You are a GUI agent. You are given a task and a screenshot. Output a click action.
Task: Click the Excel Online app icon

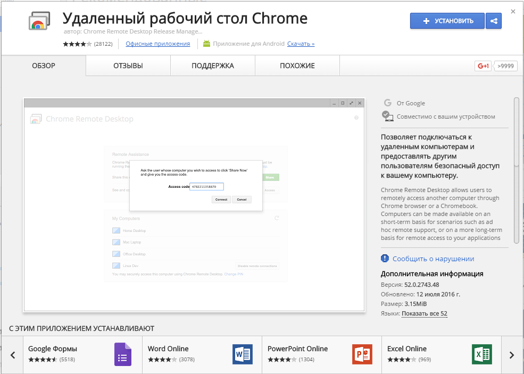482,354
